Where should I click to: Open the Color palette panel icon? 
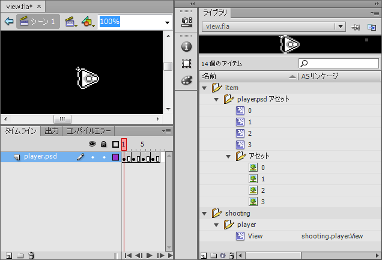point(186,80)
